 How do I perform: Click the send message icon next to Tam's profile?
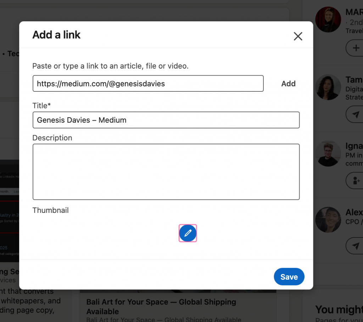tap(354, 114)
